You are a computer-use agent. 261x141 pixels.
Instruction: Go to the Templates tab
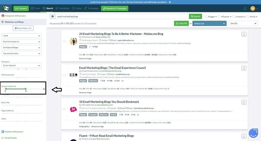tap(63, 8)
